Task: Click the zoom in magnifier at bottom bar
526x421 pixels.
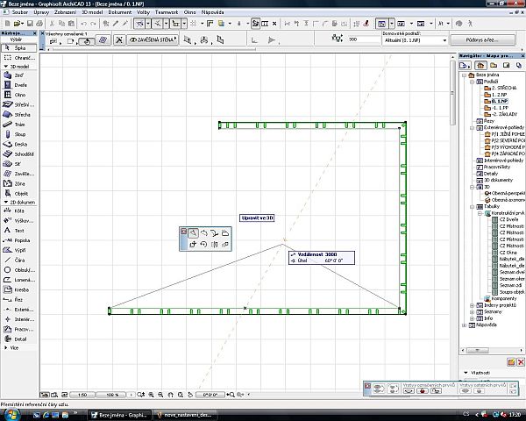Action: coord(151,395)
